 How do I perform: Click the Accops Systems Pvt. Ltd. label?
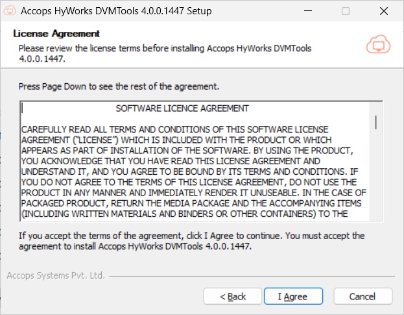click(x=56, y=275)
